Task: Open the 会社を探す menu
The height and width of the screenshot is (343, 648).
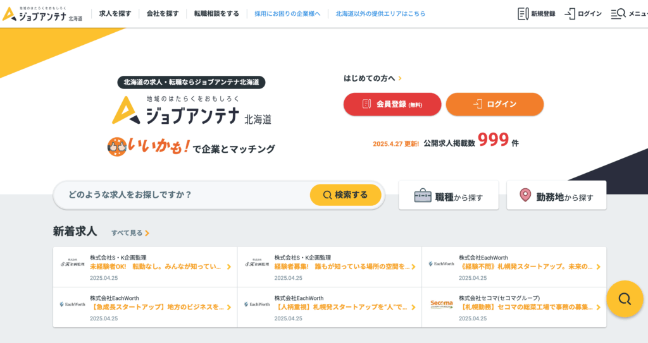Action: pyautogui.click(x=163, y=14)
